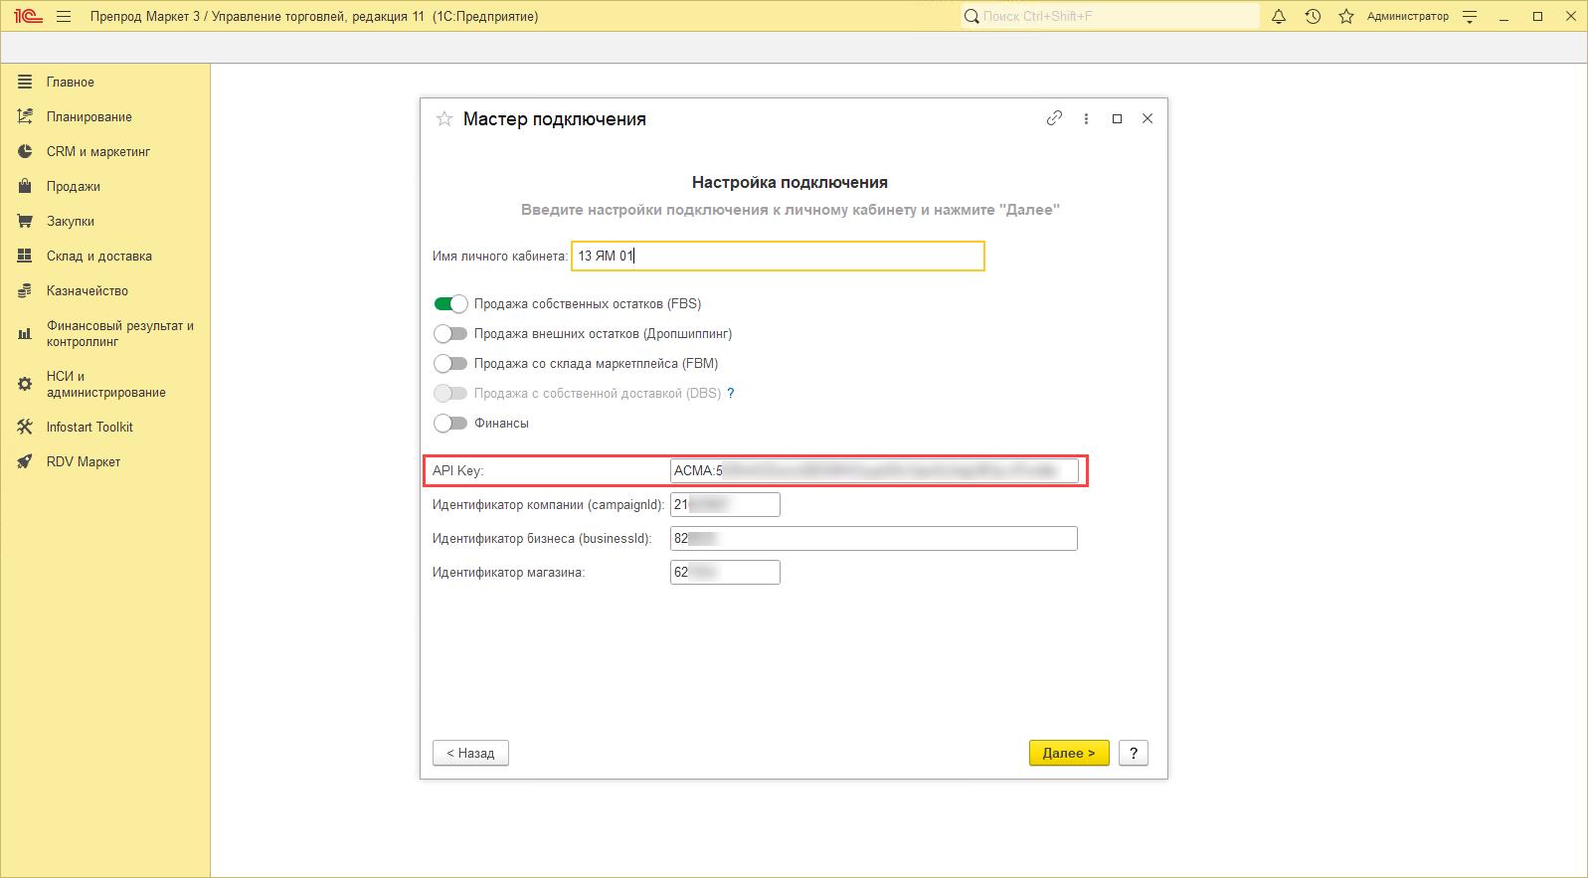Open the main hamburger menu in title bar
This screenshot has height=878, width=1588.
[64, 16]
